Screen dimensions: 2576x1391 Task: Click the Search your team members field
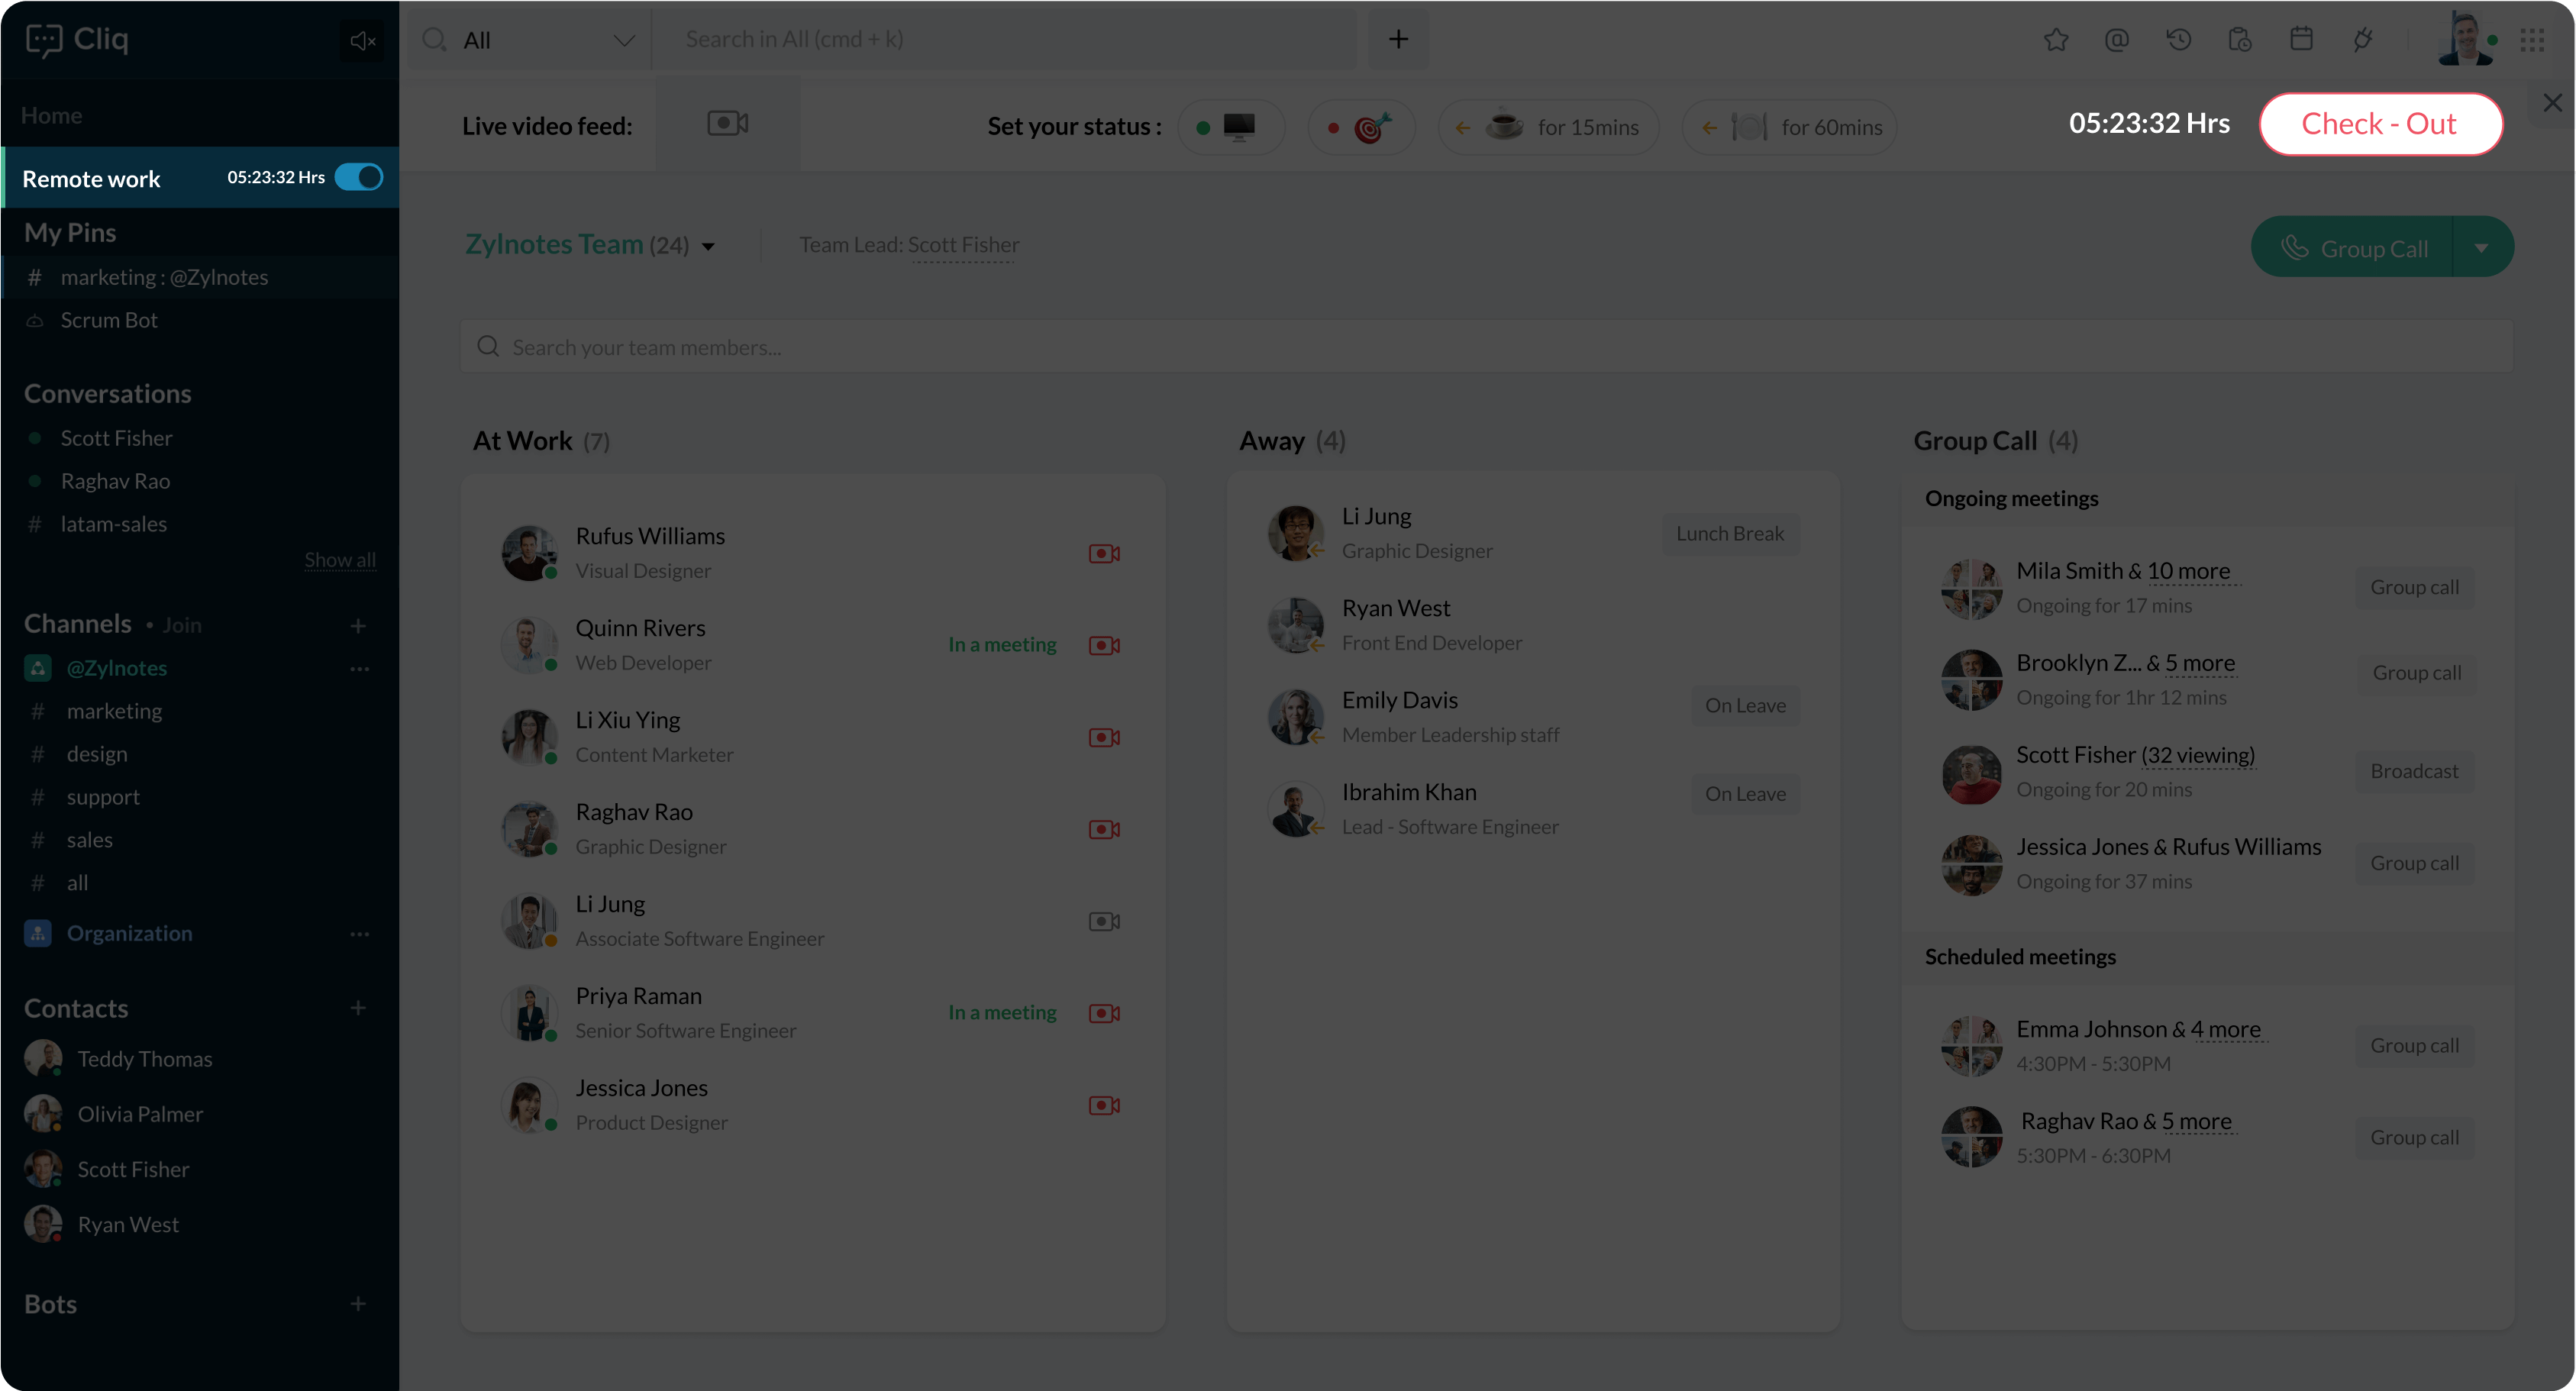click(1484, 347)
